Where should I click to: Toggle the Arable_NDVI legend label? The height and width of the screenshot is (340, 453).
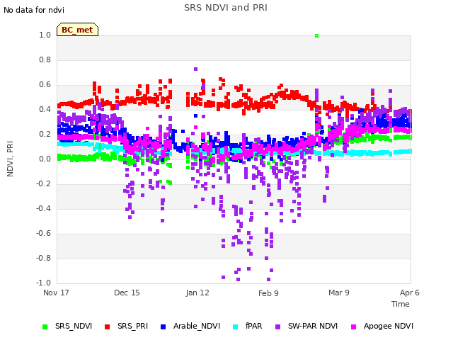coord(197,326)
